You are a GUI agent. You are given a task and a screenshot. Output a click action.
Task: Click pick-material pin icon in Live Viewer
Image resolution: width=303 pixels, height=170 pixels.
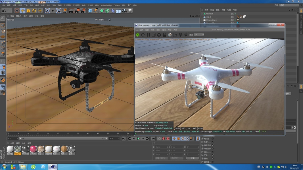click(186, 35)
